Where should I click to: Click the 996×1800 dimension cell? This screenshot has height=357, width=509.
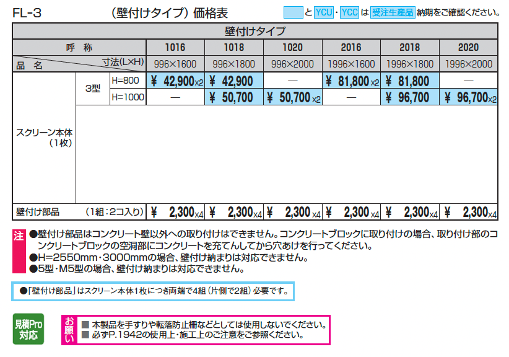(x=233, y=63)
